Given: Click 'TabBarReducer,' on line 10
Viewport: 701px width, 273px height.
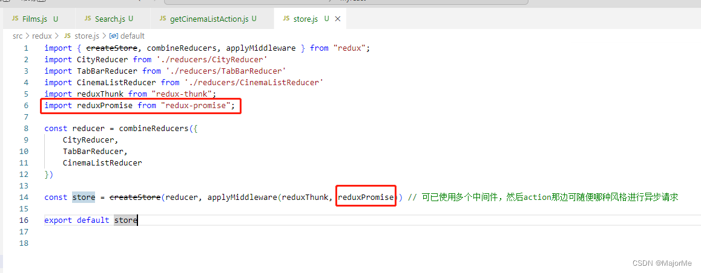Looking at the screenshot, I should click(95, 151).
